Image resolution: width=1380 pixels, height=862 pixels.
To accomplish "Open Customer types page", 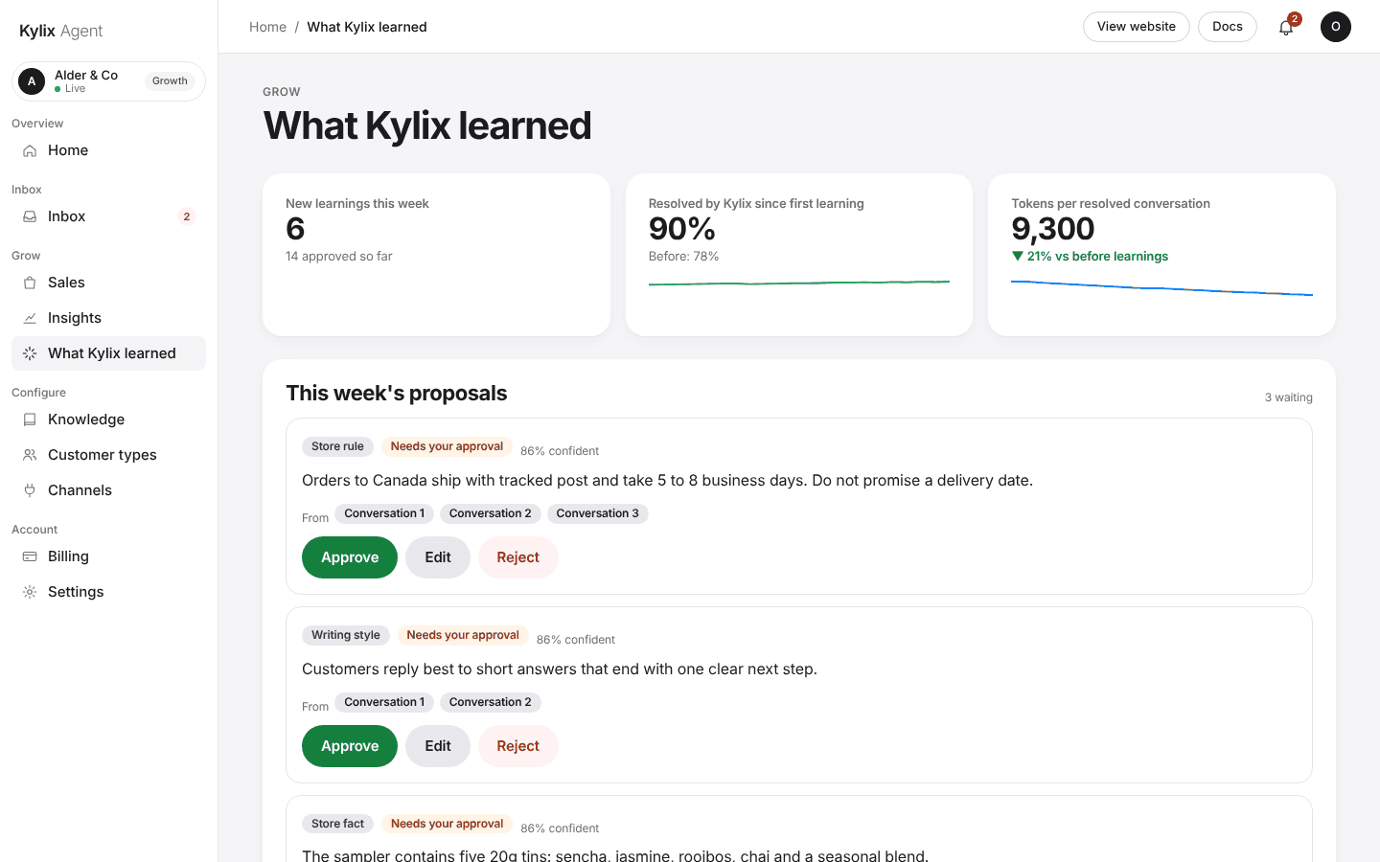I will [108, 455].
